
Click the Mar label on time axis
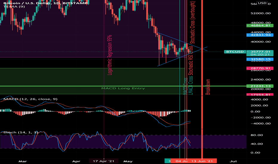click(23, 161)
